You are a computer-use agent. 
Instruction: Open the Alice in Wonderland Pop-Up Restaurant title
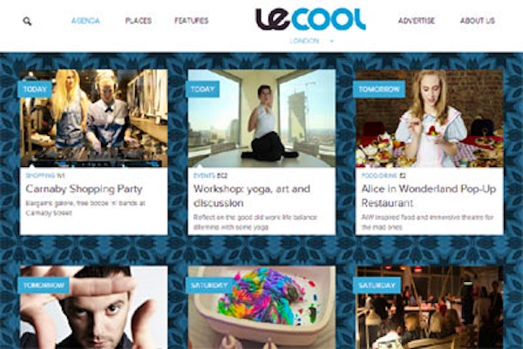[429, 196]
